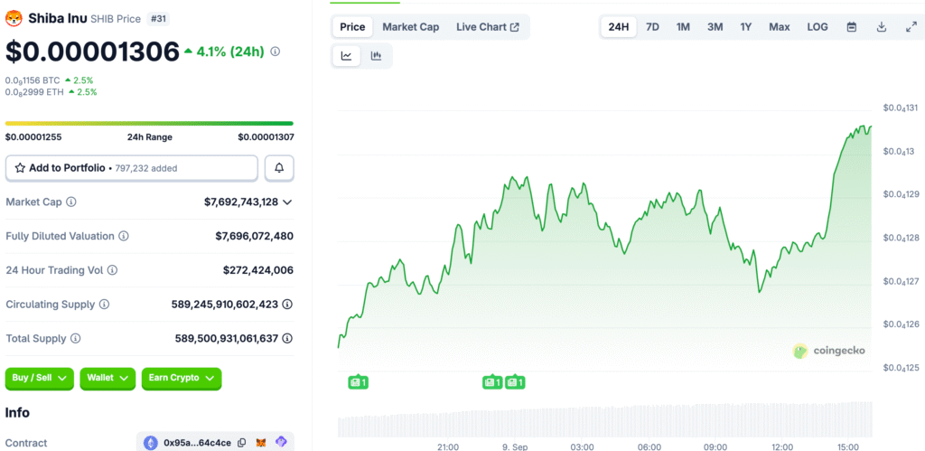Open the Earn Crypto dropdown
This screenshot has height=451, width=925.
pyautogui.click(x=182, y=379)
